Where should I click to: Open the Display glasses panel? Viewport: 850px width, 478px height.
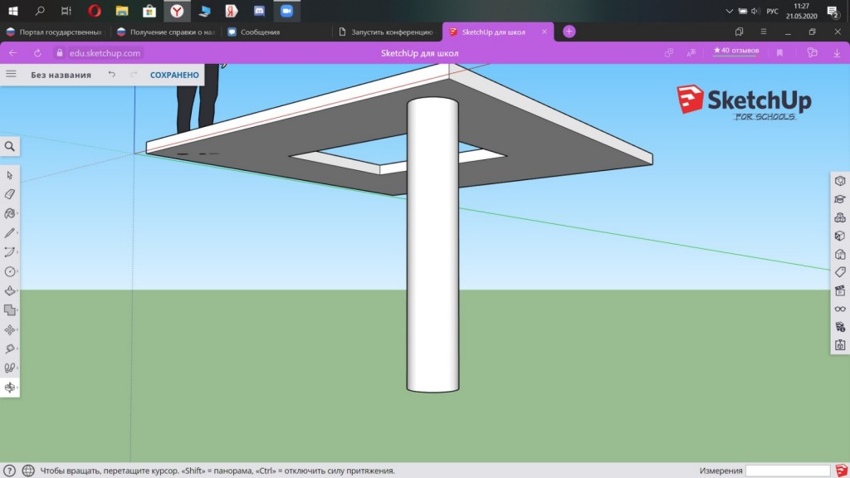(840, 309)
